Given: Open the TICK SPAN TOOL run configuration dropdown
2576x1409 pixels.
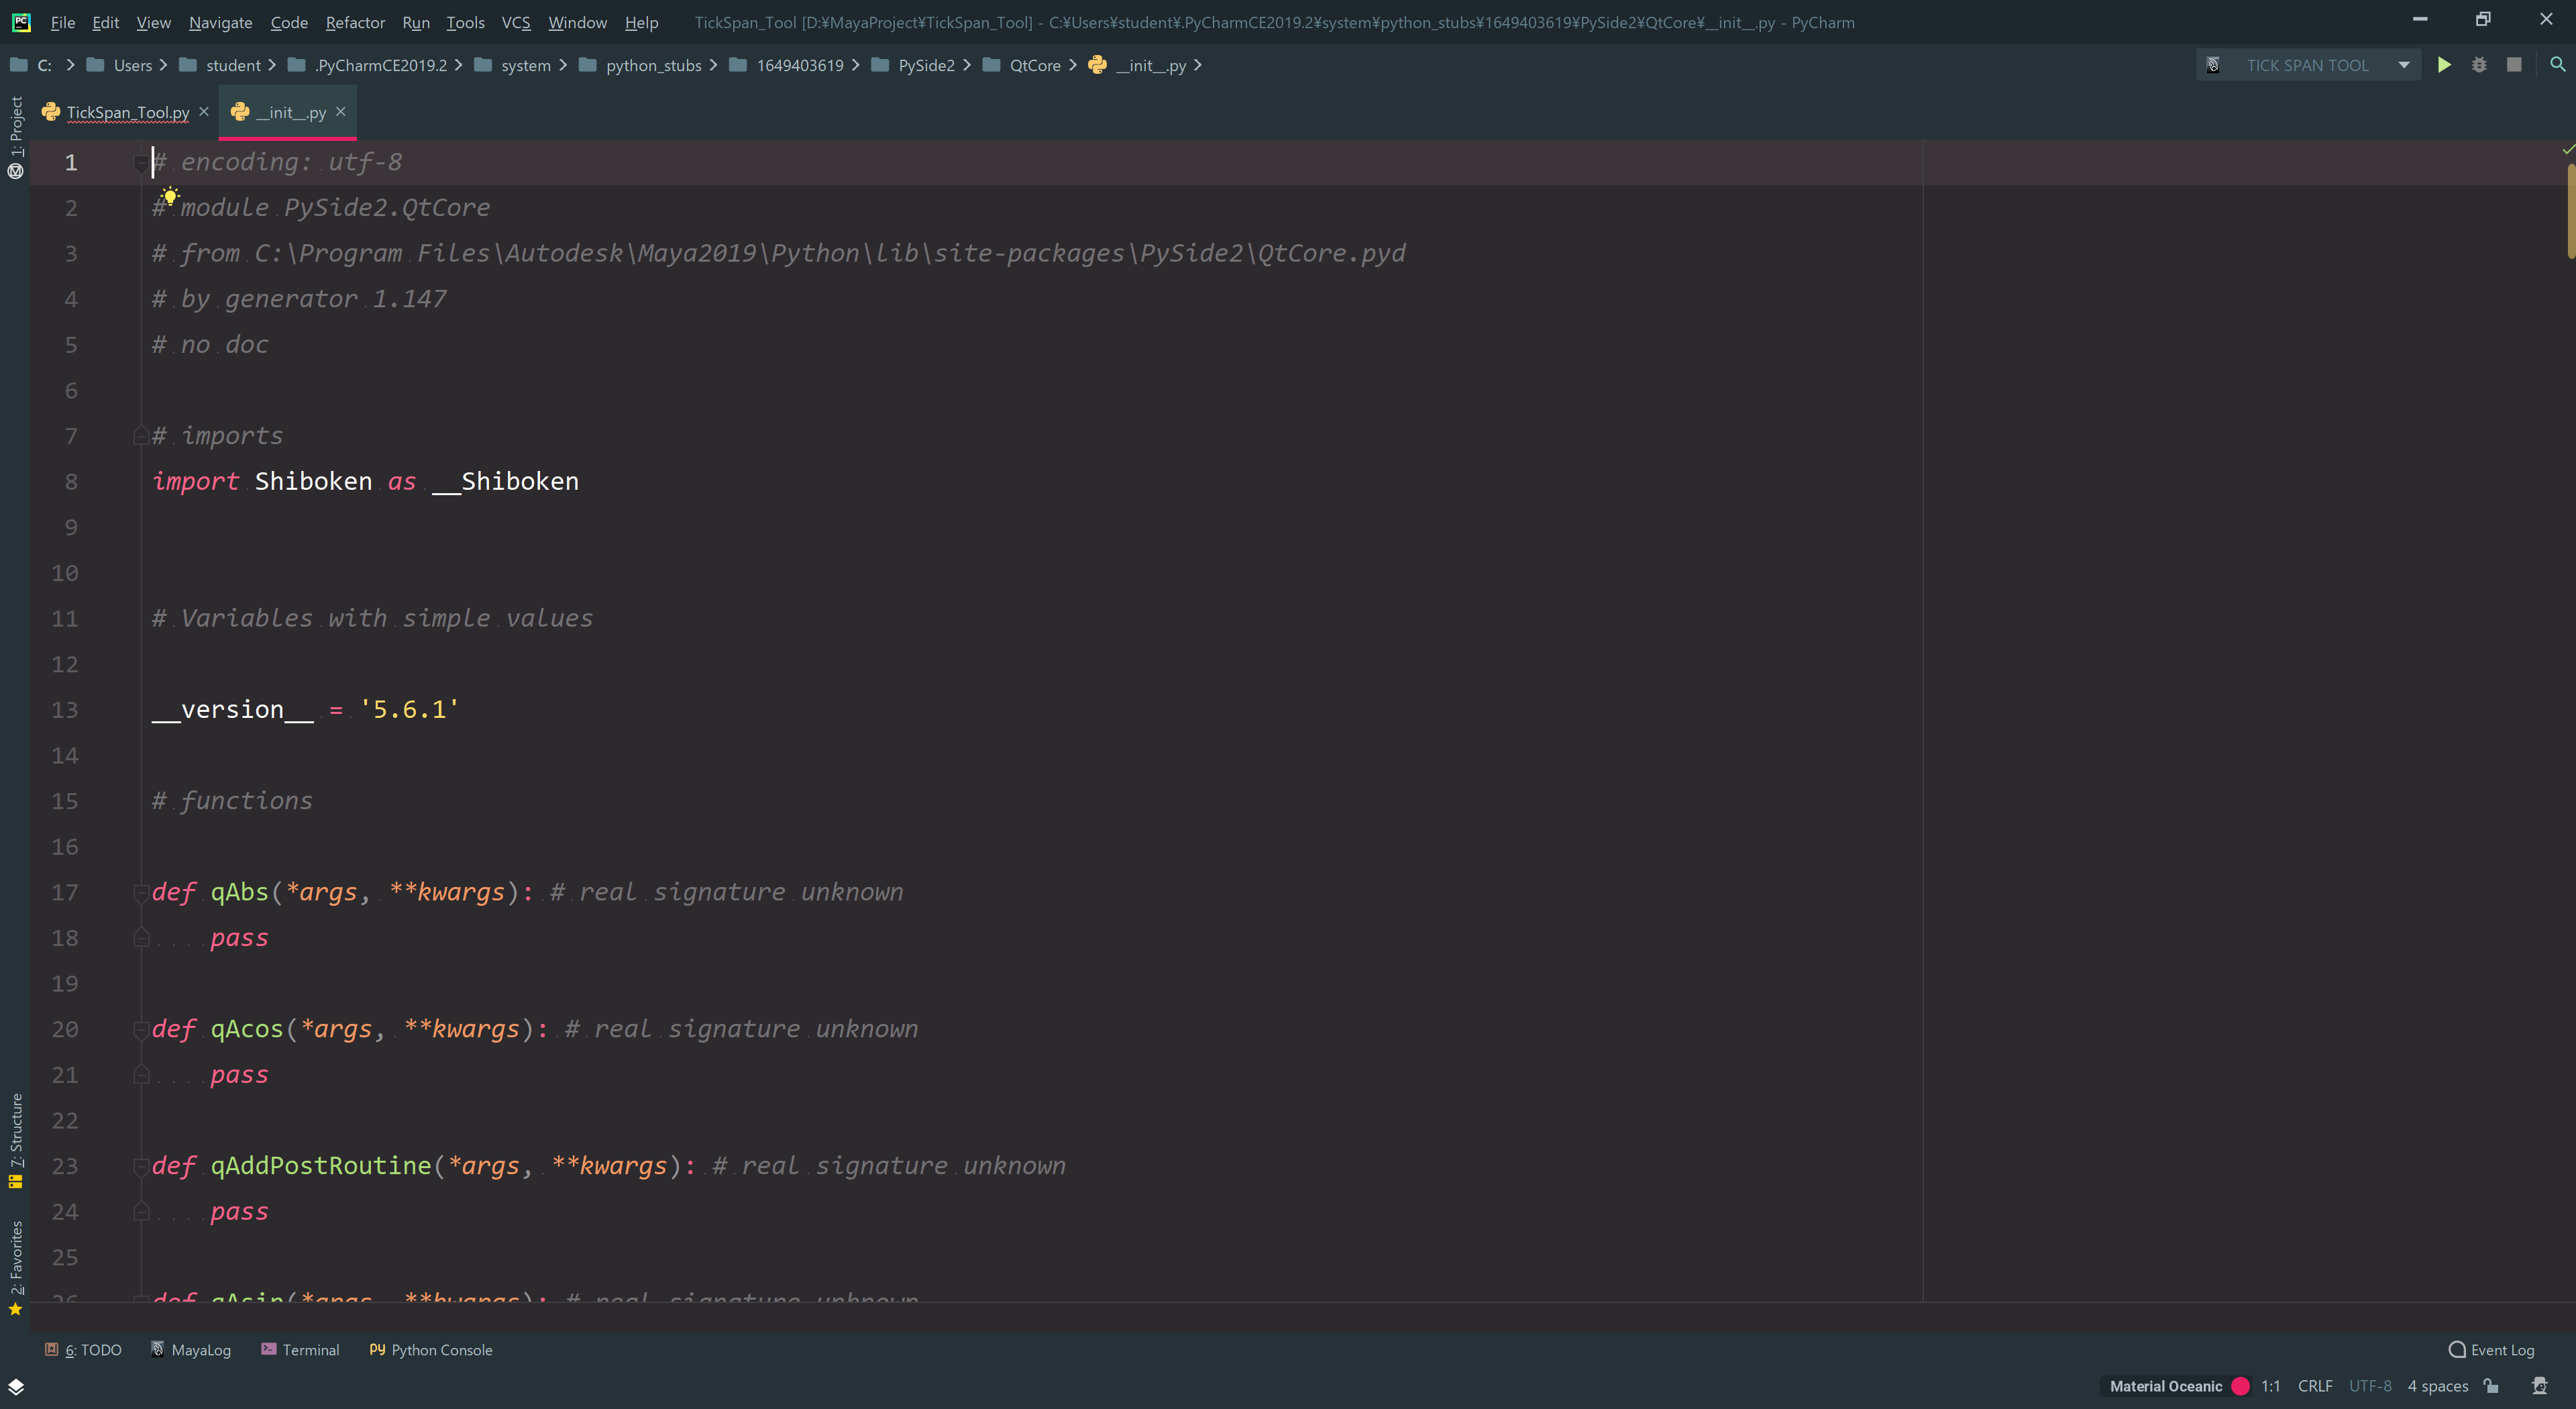Looking at the screenshot, I should (2403, 65).
